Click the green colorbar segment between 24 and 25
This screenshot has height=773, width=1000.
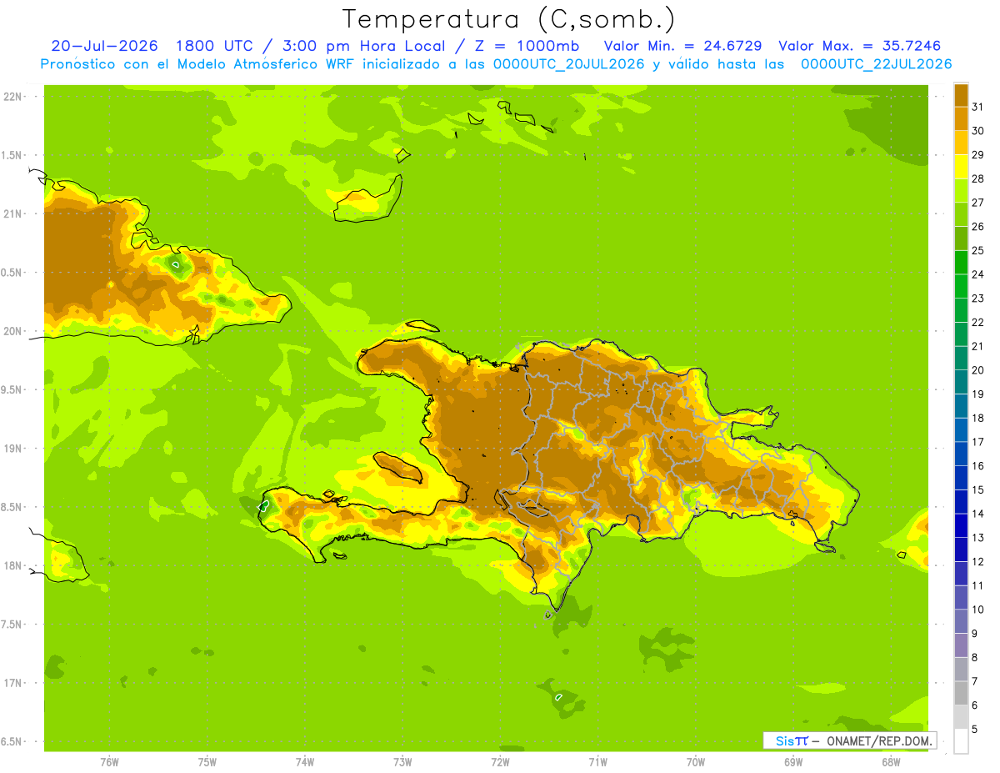point(961,262)
